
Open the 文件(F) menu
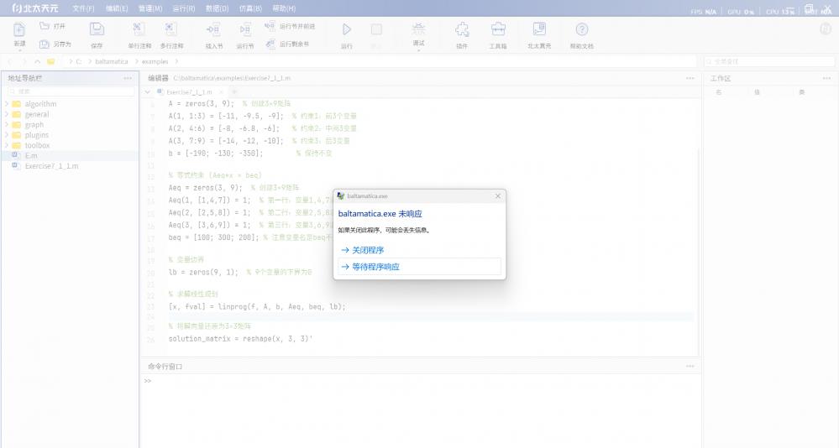pos(83,8)
